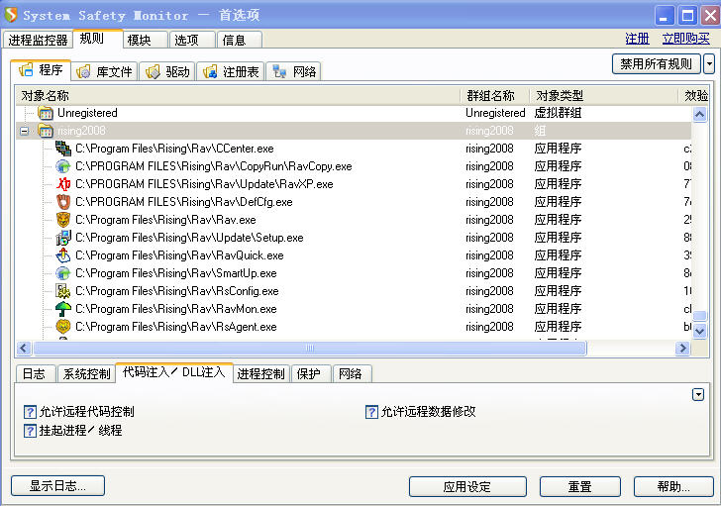Open dropdown arrow beside 禁用所有规则
This screenshot has width=721, height=506.
(x=709, y=64)
